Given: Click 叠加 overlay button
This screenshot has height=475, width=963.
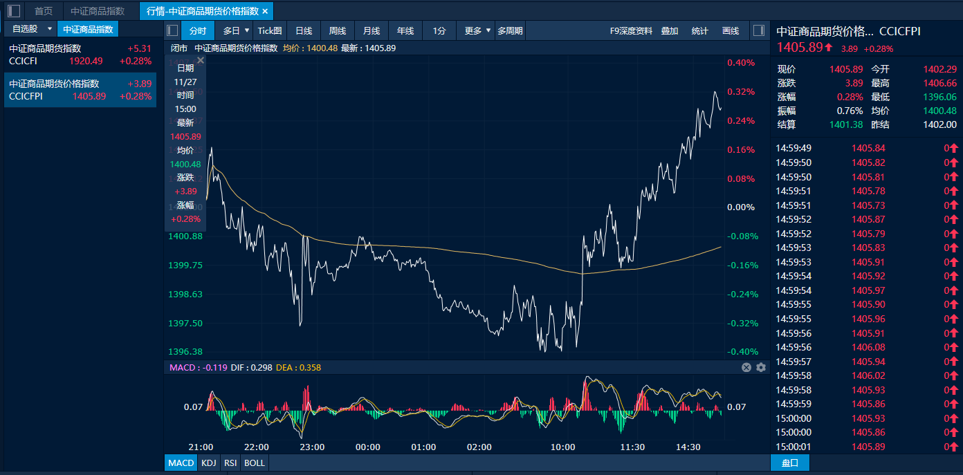Looking at the screenshot, I should (670, 30).
